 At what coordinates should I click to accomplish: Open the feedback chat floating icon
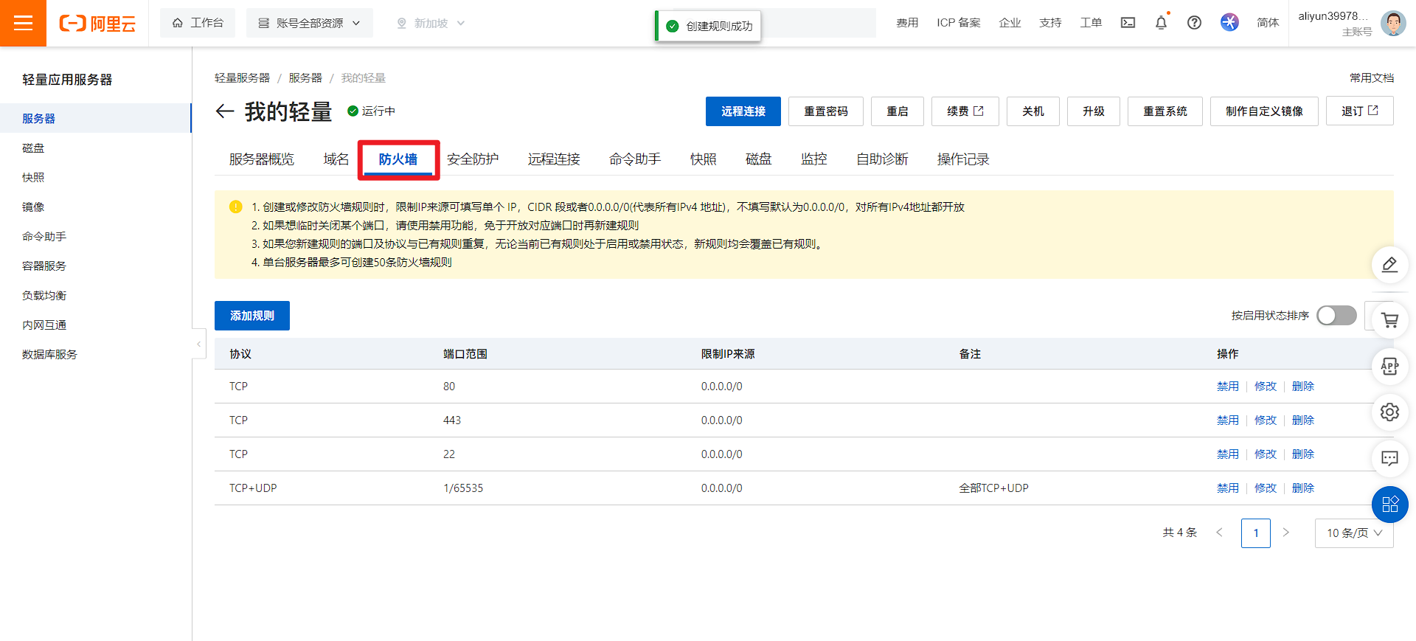1389,458
